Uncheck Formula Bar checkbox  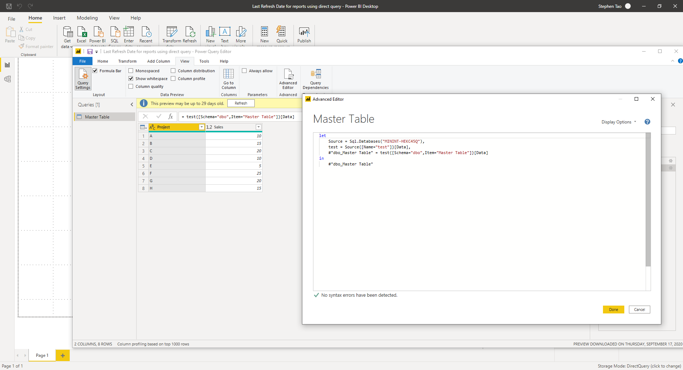coord(95,71)
